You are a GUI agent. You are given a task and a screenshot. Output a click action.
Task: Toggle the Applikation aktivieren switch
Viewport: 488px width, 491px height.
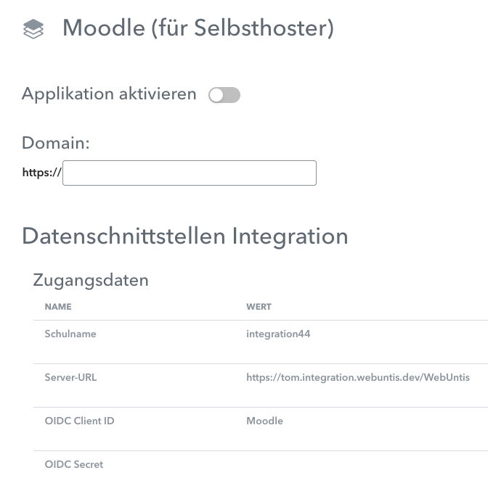tap(224, 95)
